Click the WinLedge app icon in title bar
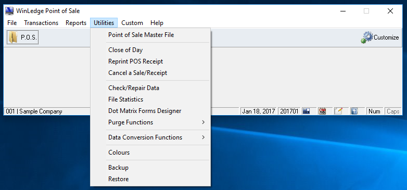The width and height of the screenshot is (407, 190). click(9, 11)
